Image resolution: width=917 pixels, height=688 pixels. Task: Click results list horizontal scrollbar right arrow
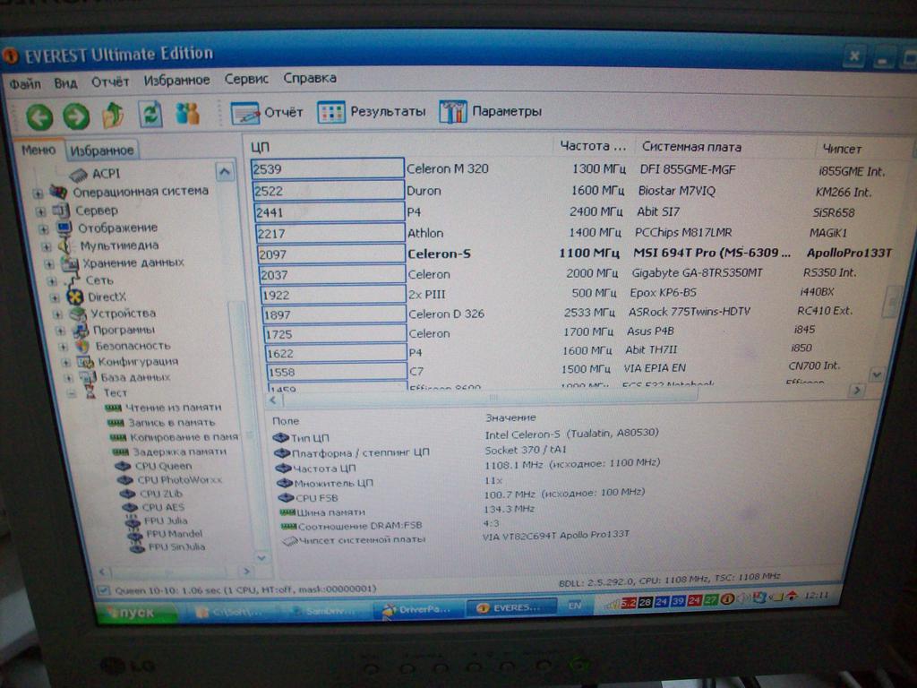tap(856, 390)
